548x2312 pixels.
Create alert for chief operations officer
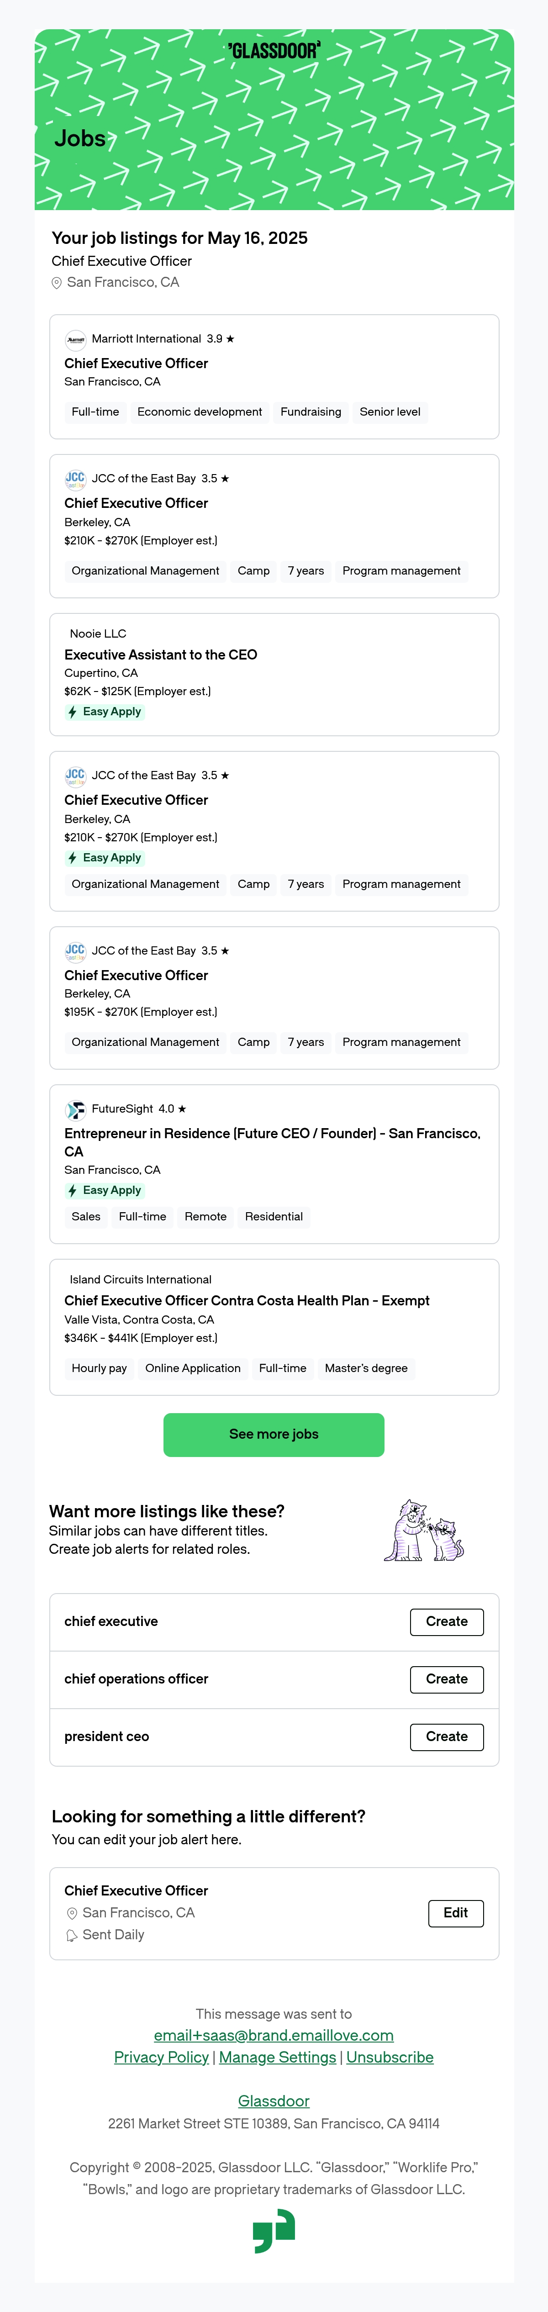coord(447,1679)
